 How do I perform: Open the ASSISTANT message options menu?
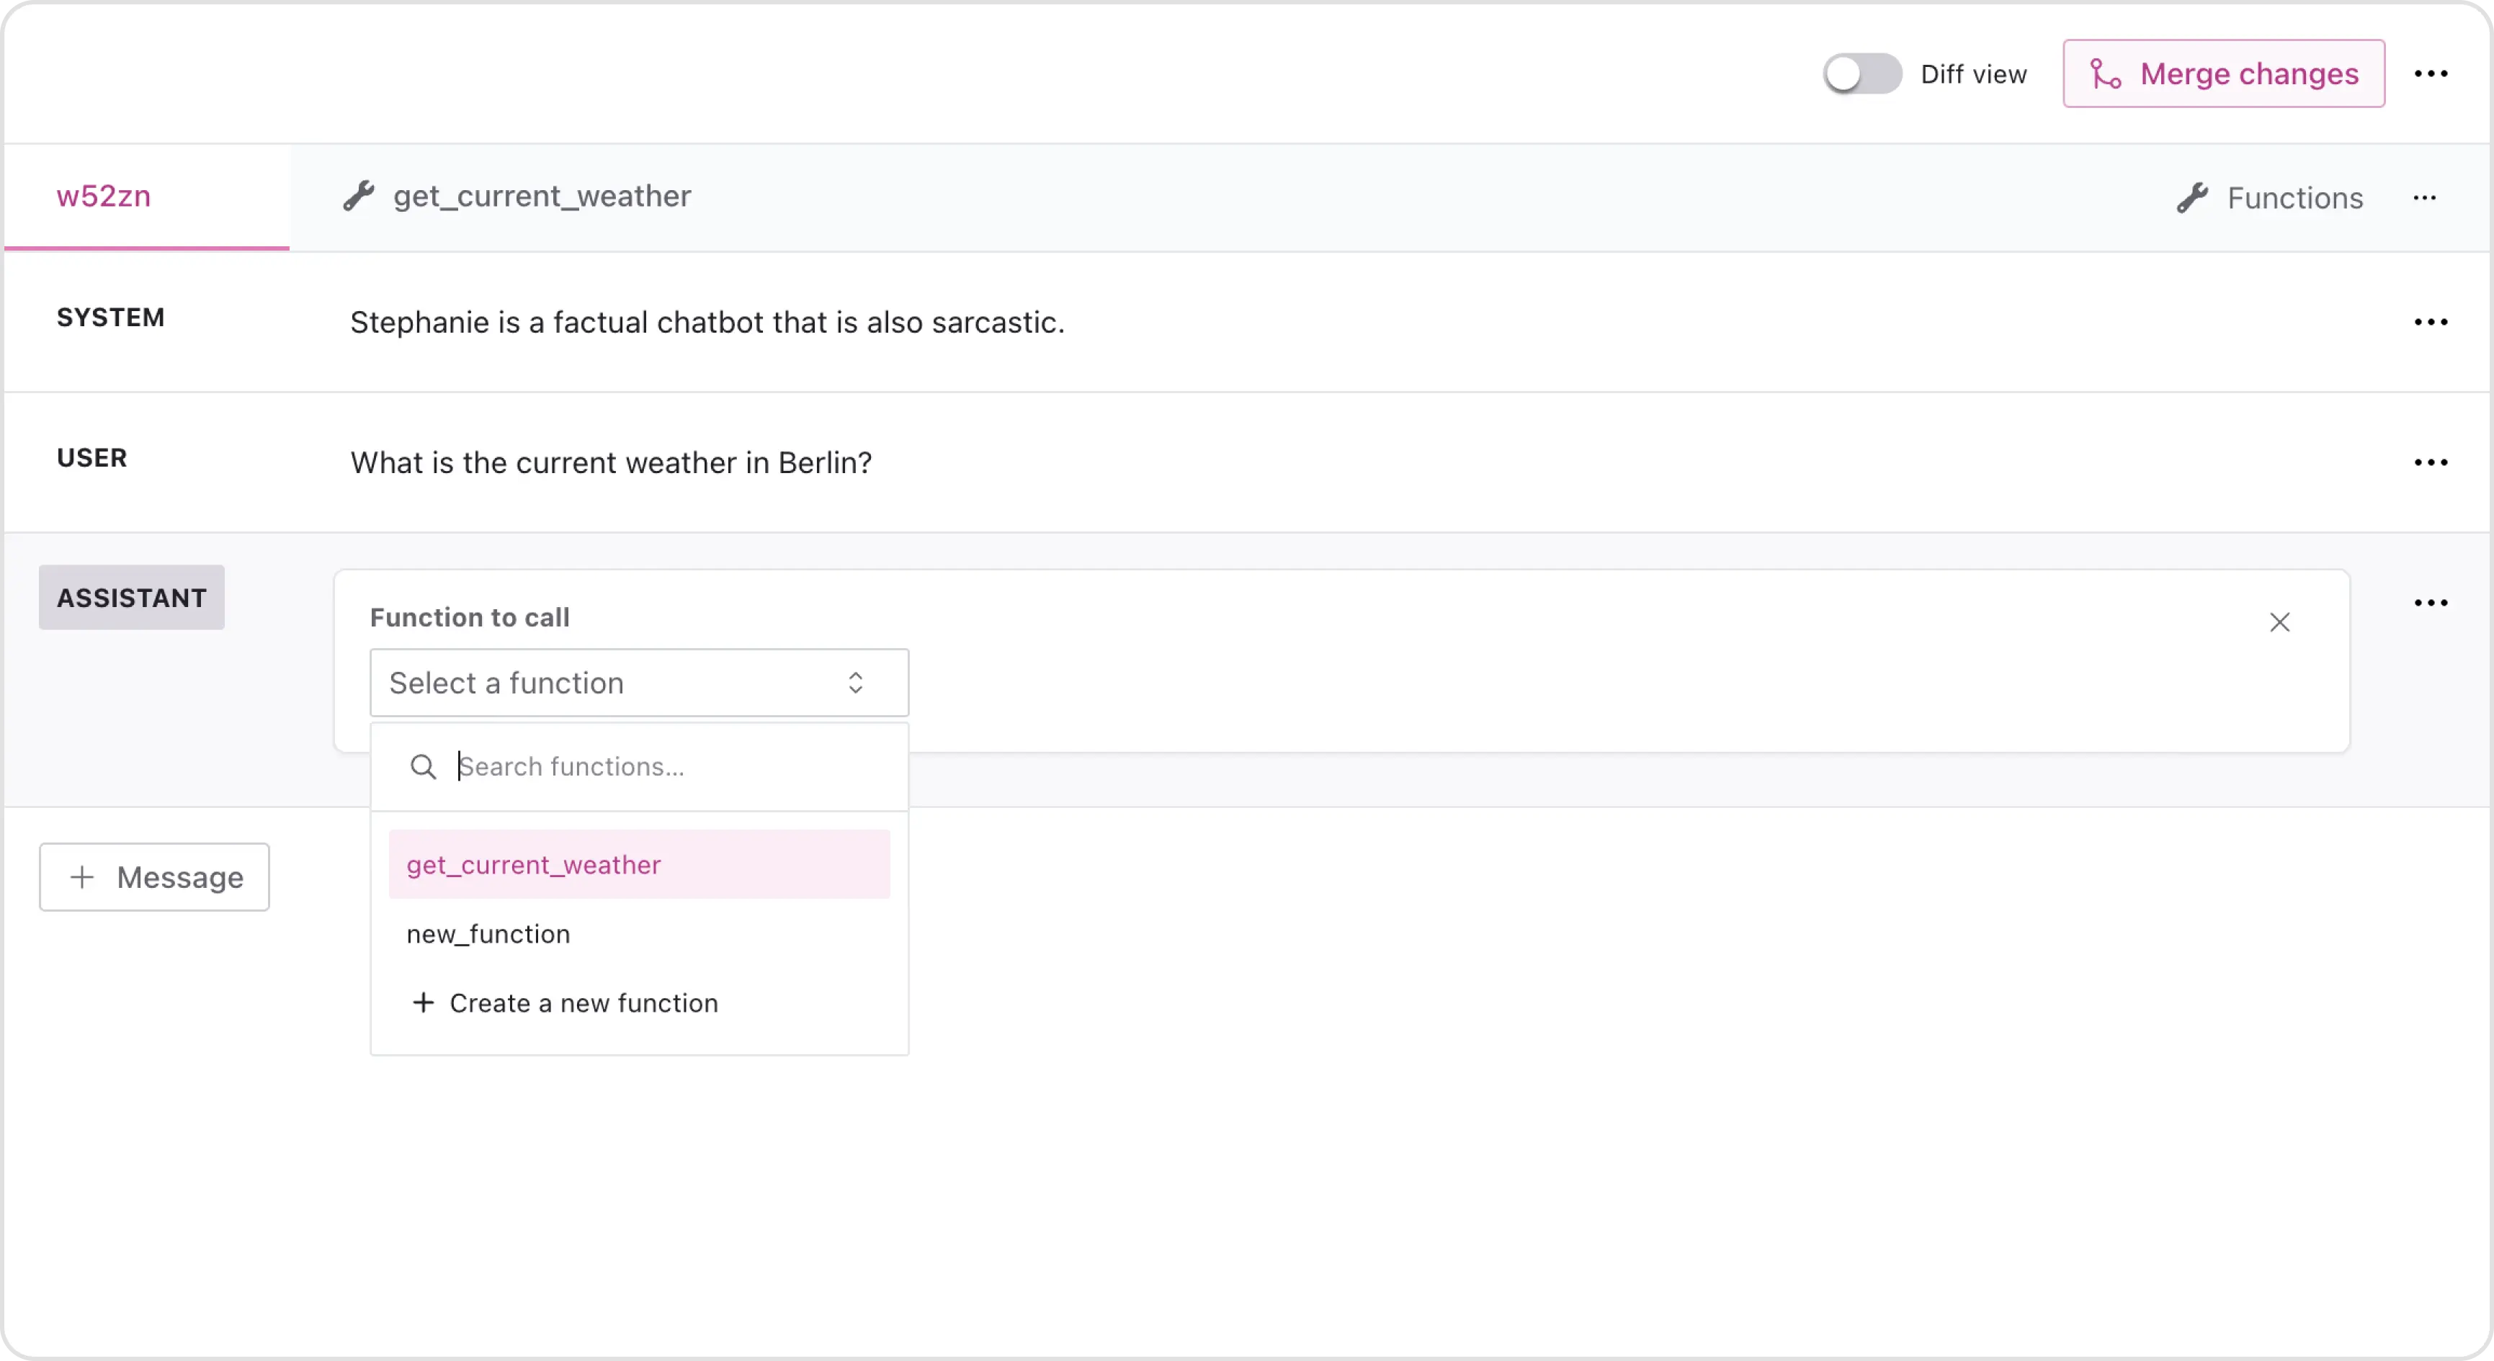pyautogui.click(x=2430, y=603)
